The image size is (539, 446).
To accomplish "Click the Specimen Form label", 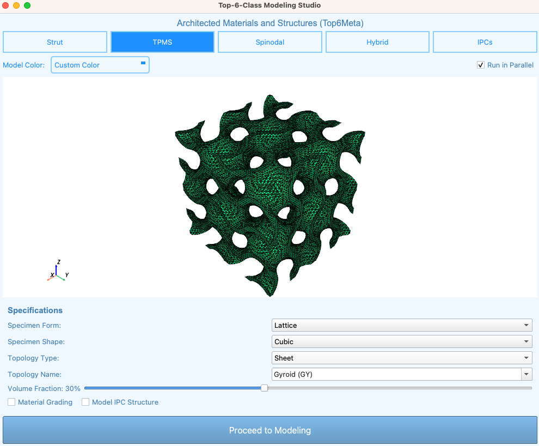I will (34, 325).
